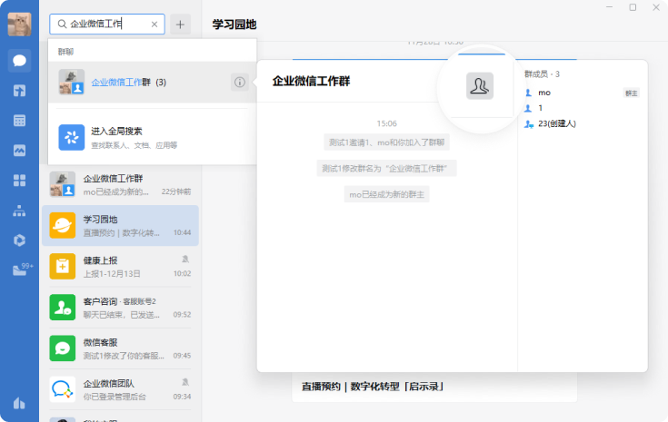The image size is (668, 422).
Task: Click the 群聊 section label
Action: 66,52
